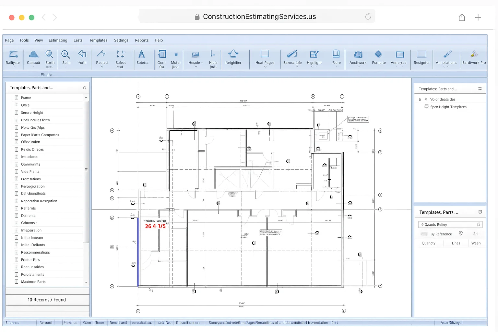Check the Introducts checkbox
498x332 pixels.
17,157
